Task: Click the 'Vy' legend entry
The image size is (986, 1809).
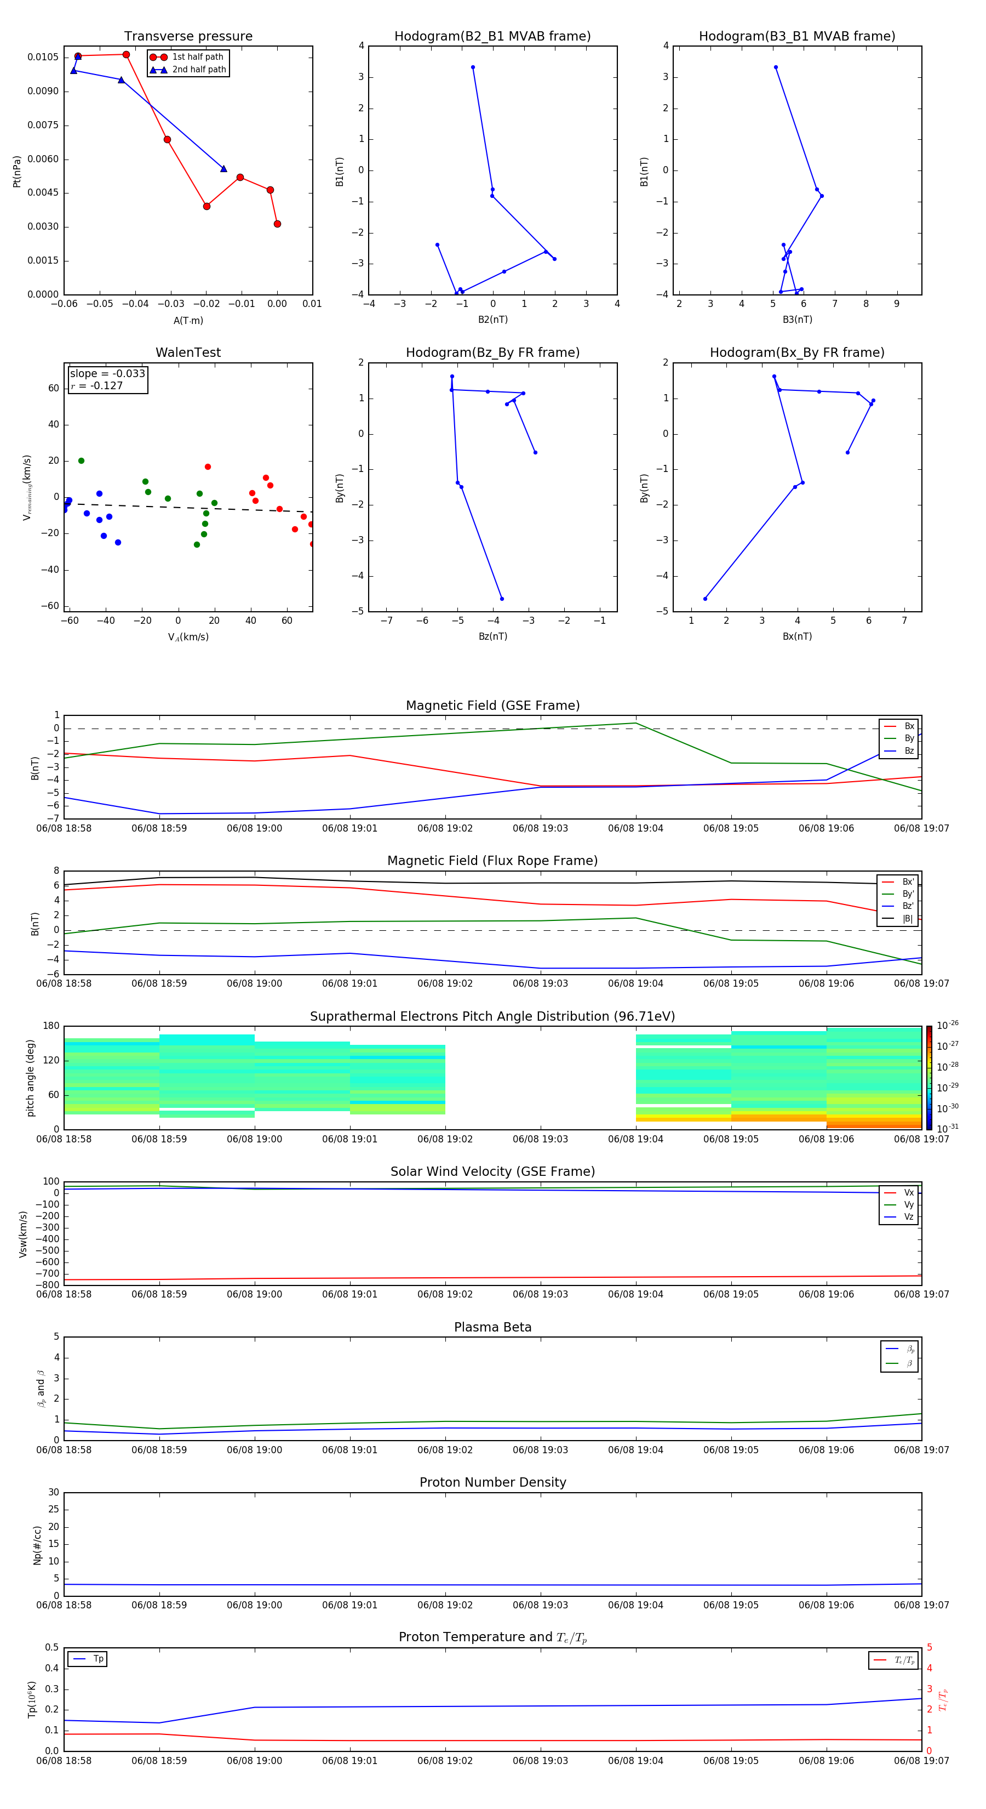Action: coord(899,1204)
